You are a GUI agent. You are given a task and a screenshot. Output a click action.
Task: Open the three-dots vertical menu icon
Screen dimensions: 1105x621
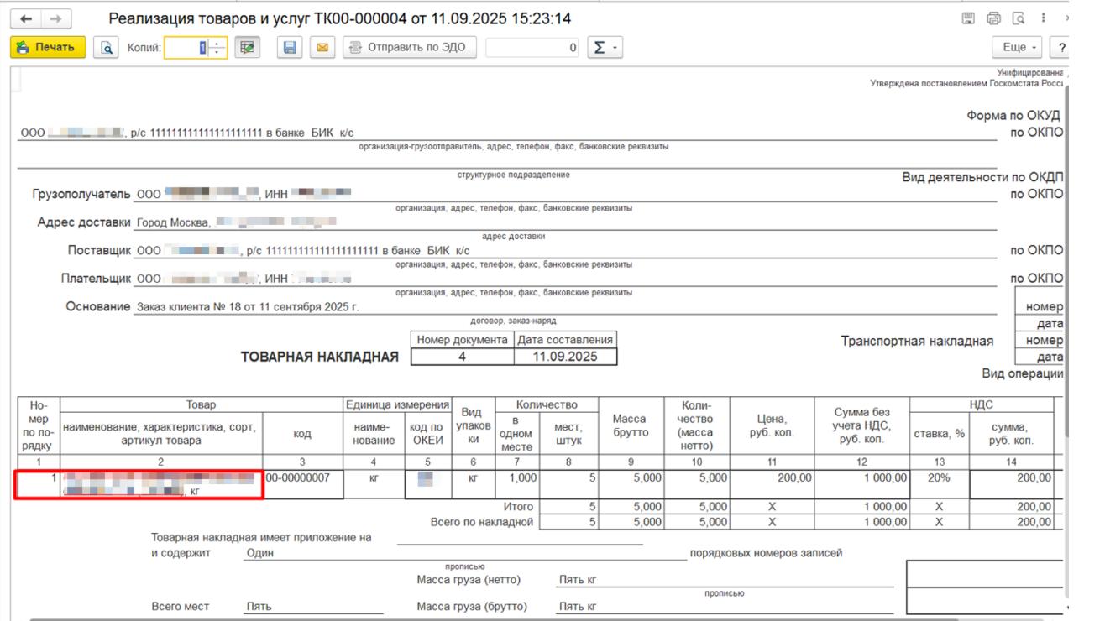(1044, 18)
